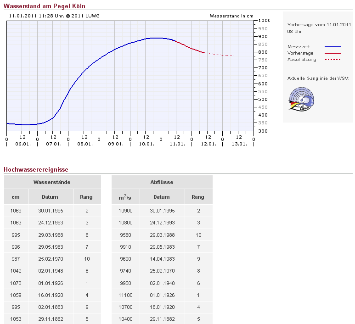The height and width of the screenshot is (324, 355).
Task: Click the dotted Abschätzung legend line
Action: pyautogui.click(x=332, y=60)
